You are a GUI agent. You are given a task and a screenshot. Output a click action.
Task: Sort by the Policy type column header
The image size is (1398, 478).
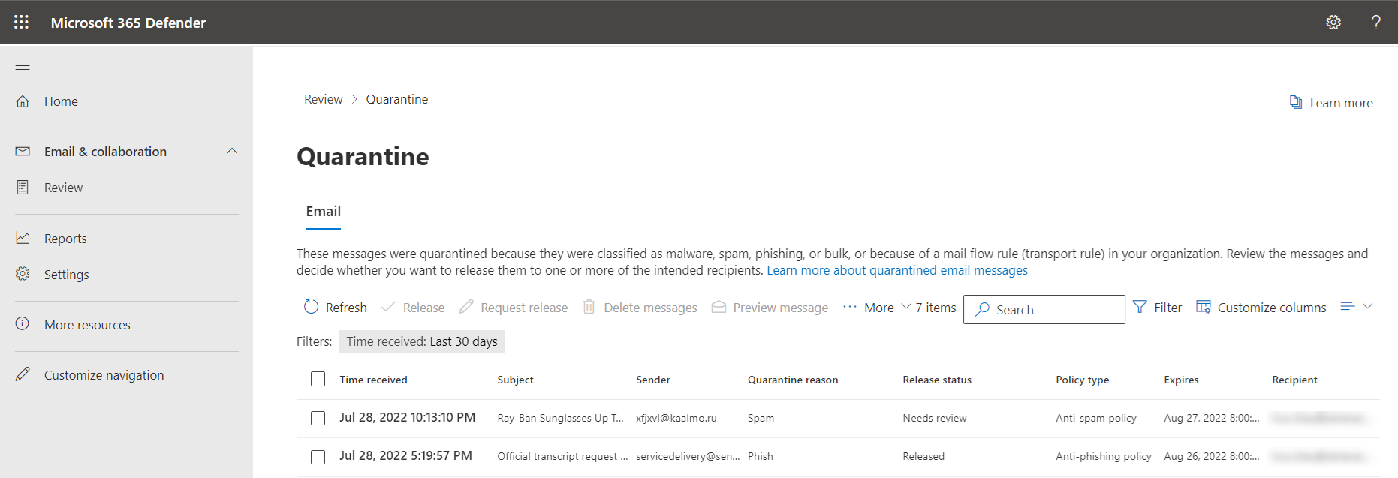pos(1082,380)
